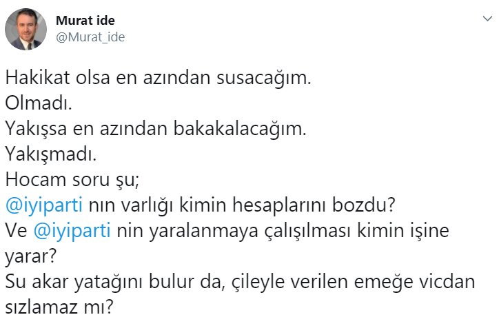Click the display name Murat ide
The image size is (499, 326).
pyautogui.click(x=85, y=21)
